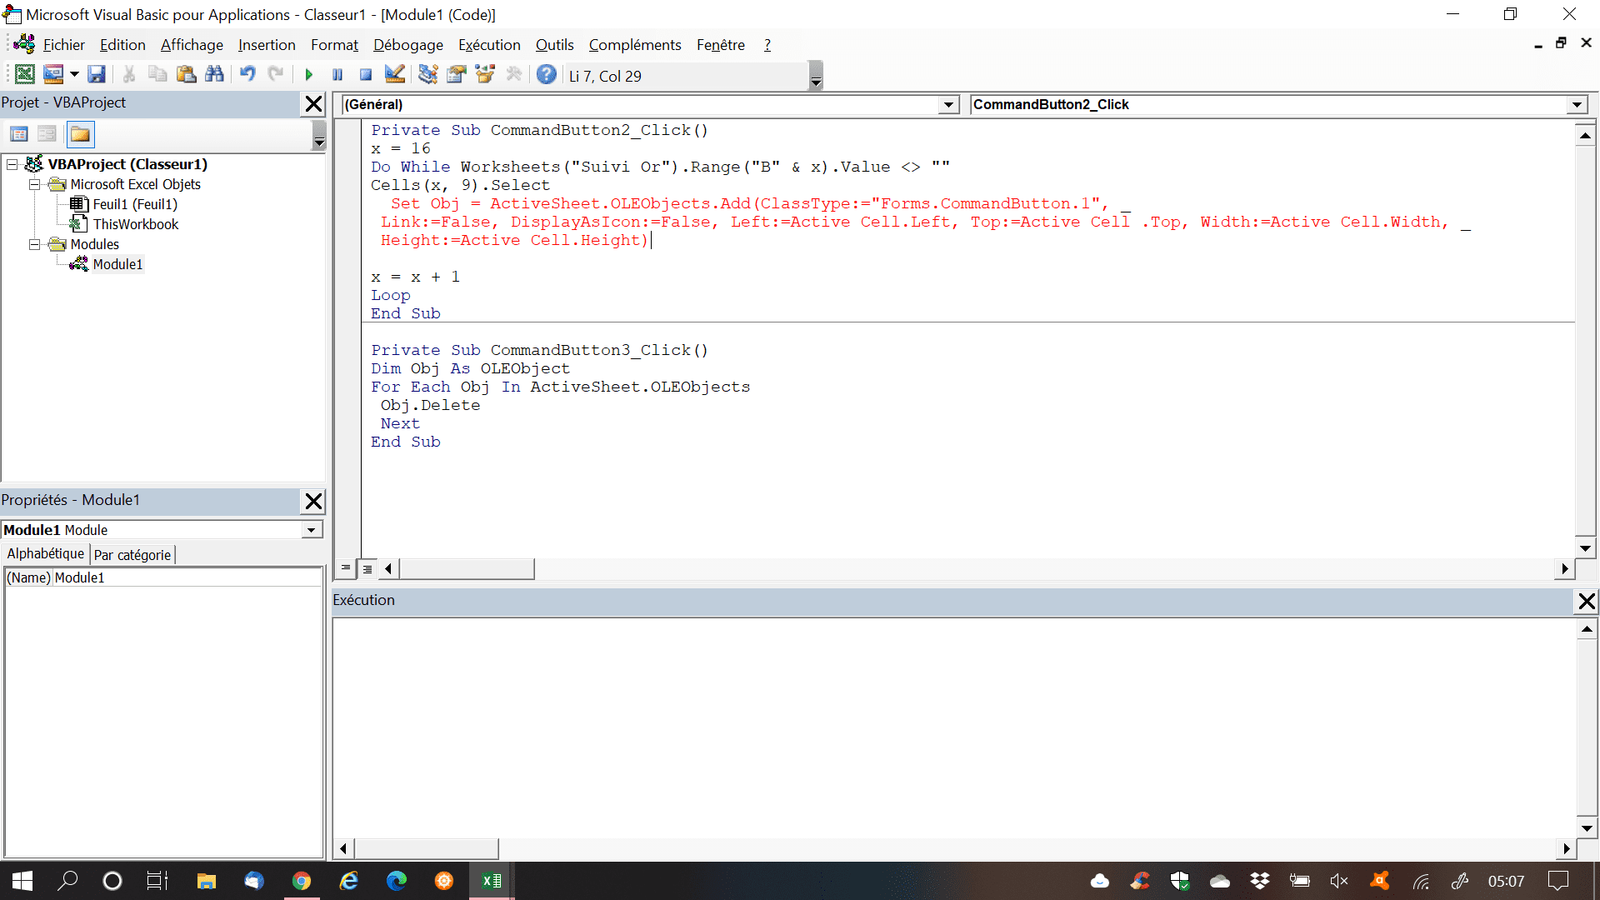Click the Help question mark icon

546,75
